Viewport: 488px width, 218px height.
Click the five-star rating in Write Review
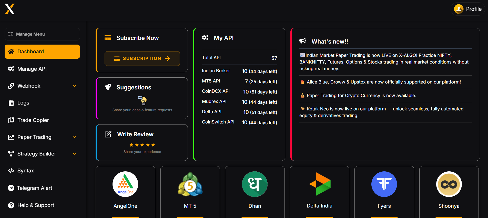click(x=142, y=145)
